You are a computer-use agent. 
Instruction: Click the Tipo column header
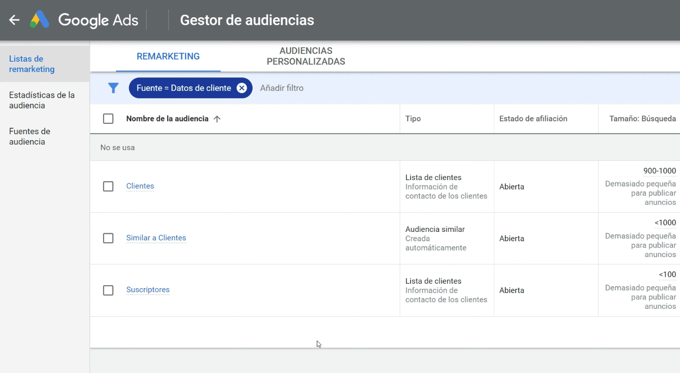click(x=413, y=119)
